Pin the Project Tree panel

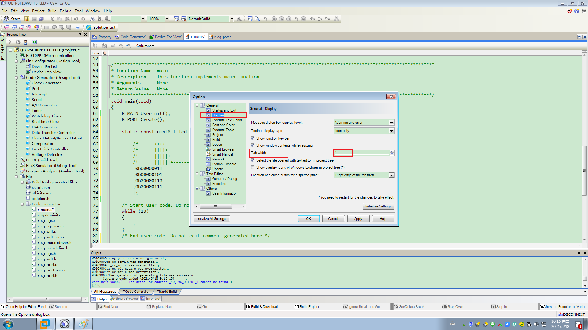(x=79, y=34)
